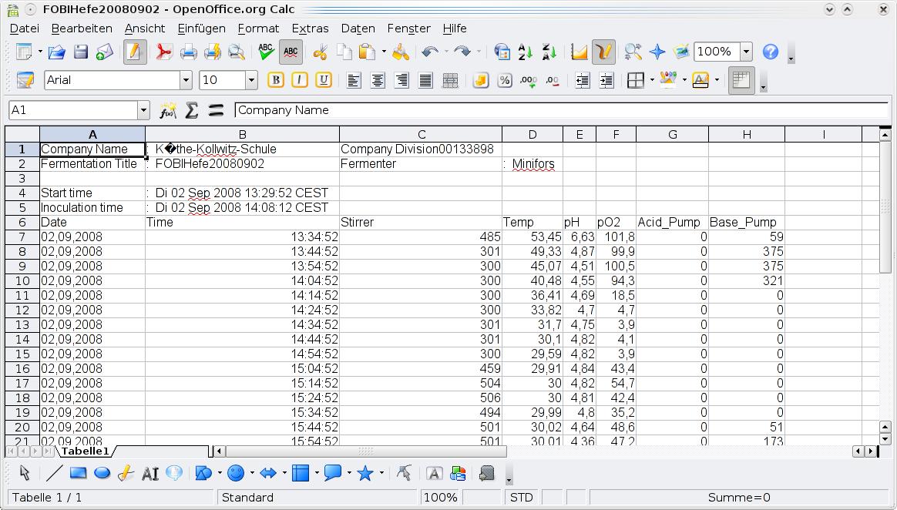Center text horizontally
The width and height of the screenshot is (897, 510).
(378, 81)
